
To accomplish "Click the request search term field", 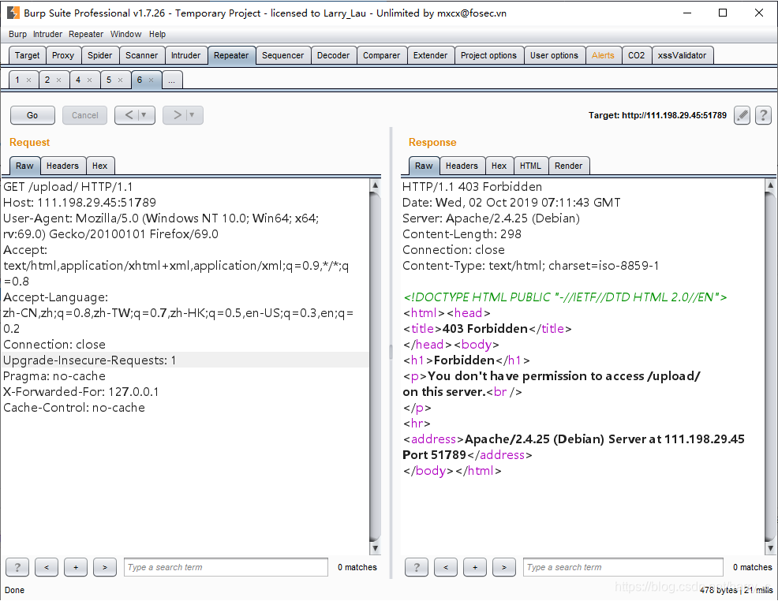I will point(226,567).
